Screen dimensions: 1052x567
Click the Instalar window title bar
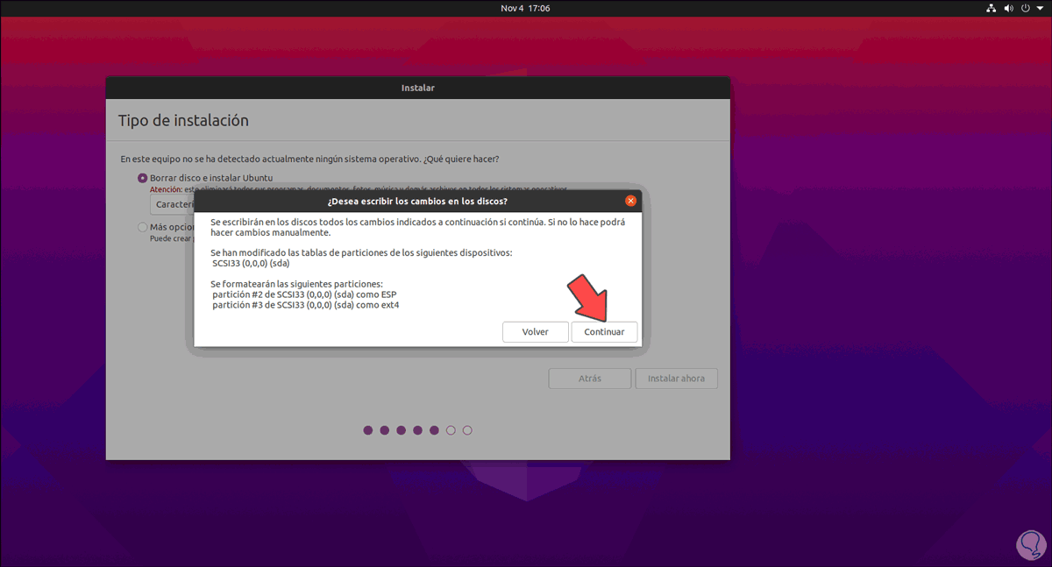pyautogui.click(x=418, y=88)
